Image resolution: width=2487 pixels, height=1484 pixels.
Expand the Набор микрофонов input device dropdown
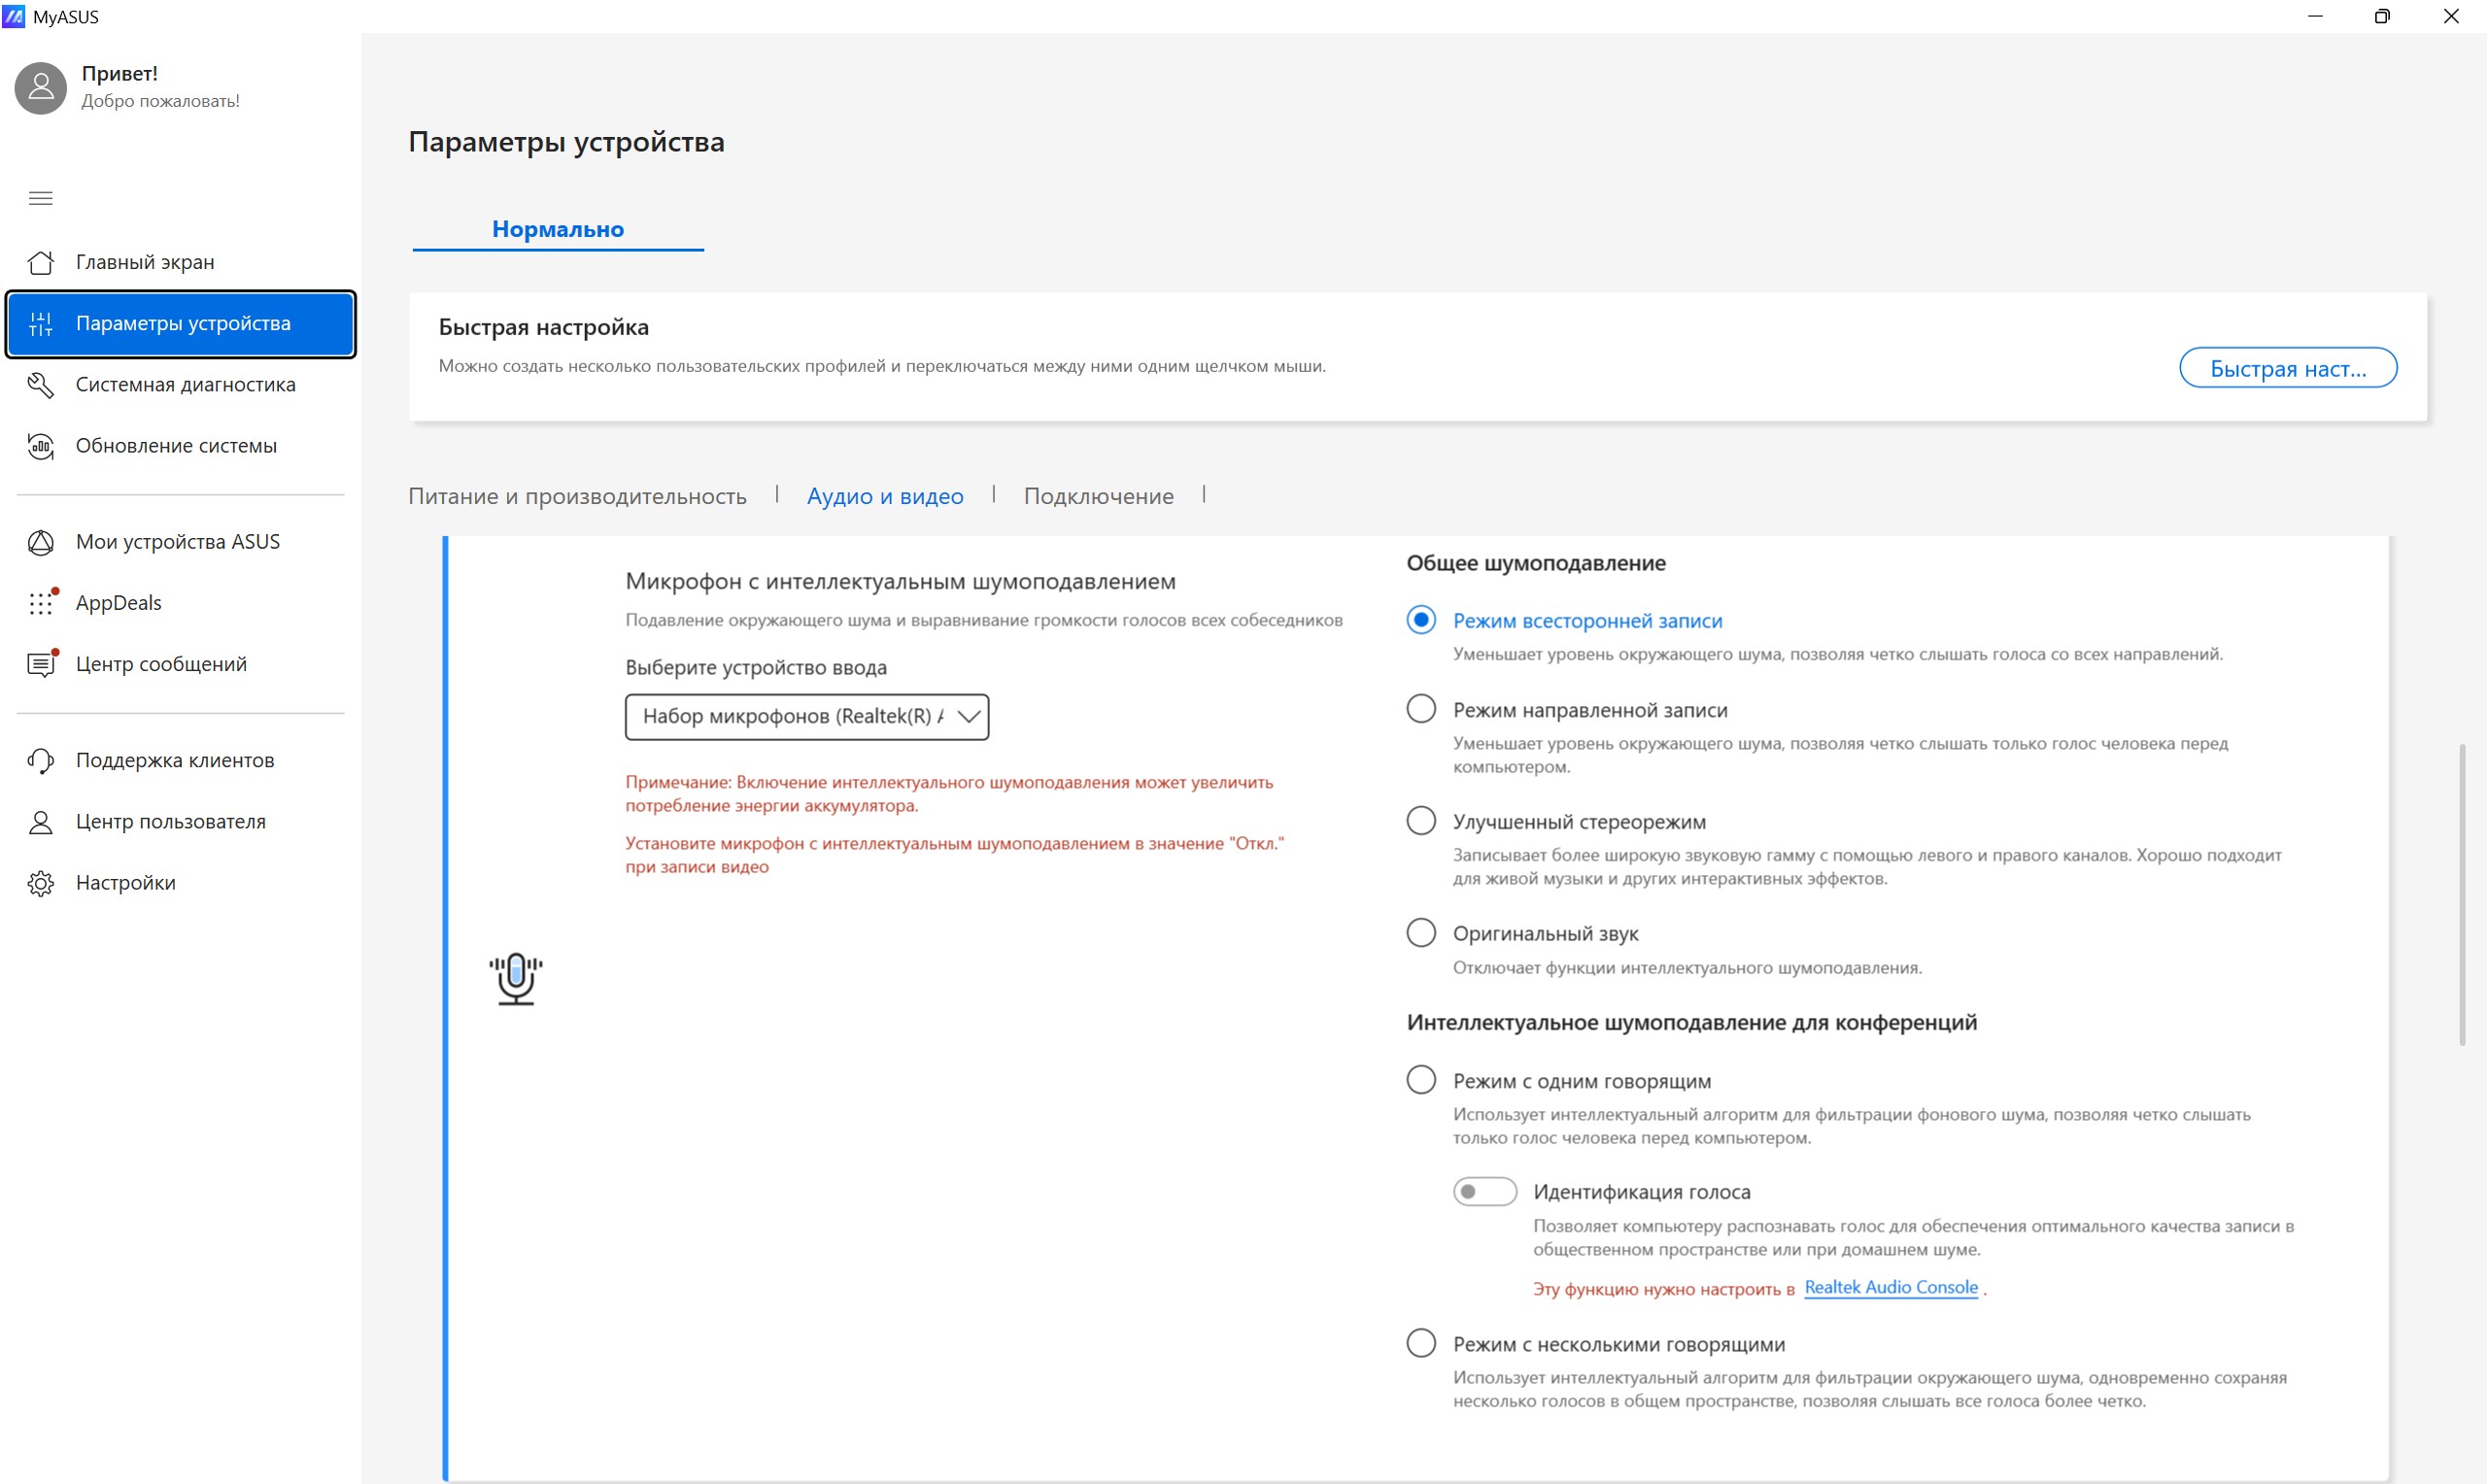coord(807,717)
